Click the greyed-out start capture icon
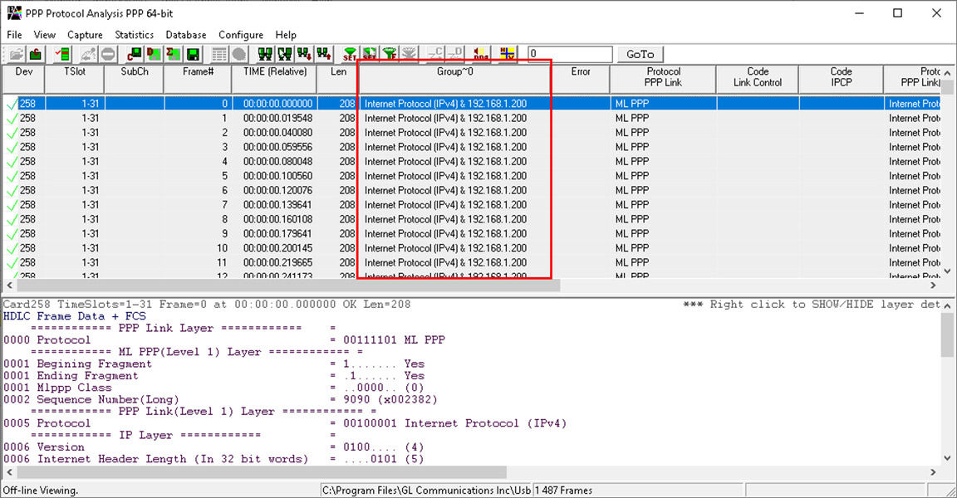The height and width of the screenshot is (498, 957). pos(89,54)
